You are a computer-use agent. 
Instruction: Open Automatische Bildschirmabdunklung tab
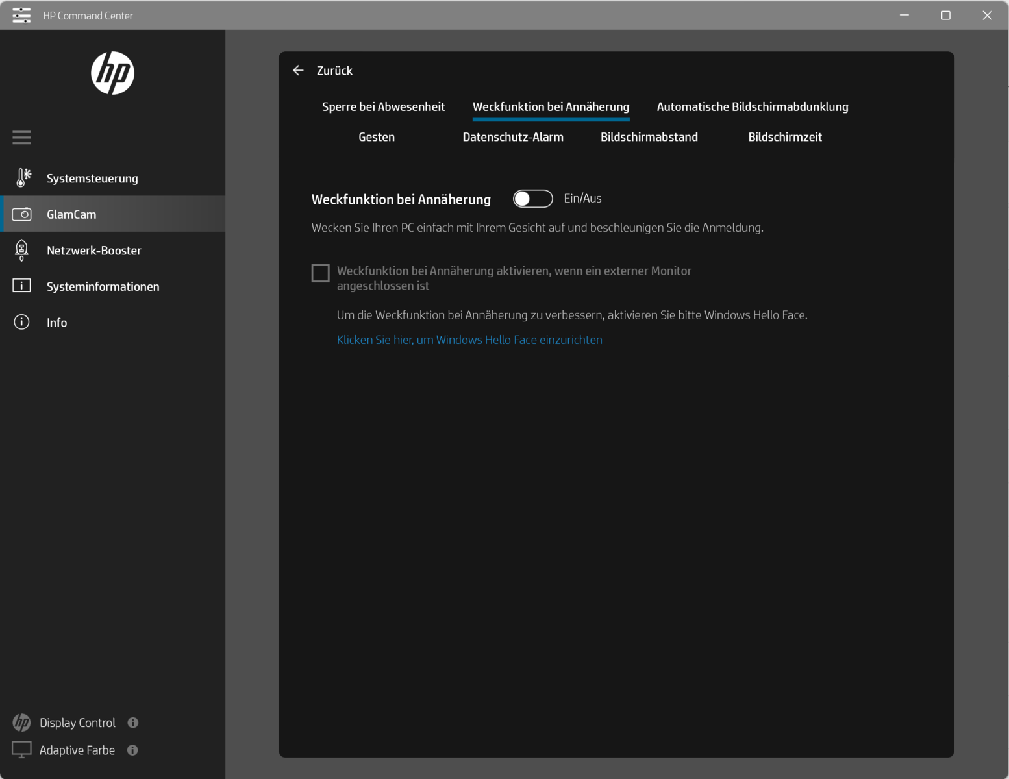[x=752, y=107]
